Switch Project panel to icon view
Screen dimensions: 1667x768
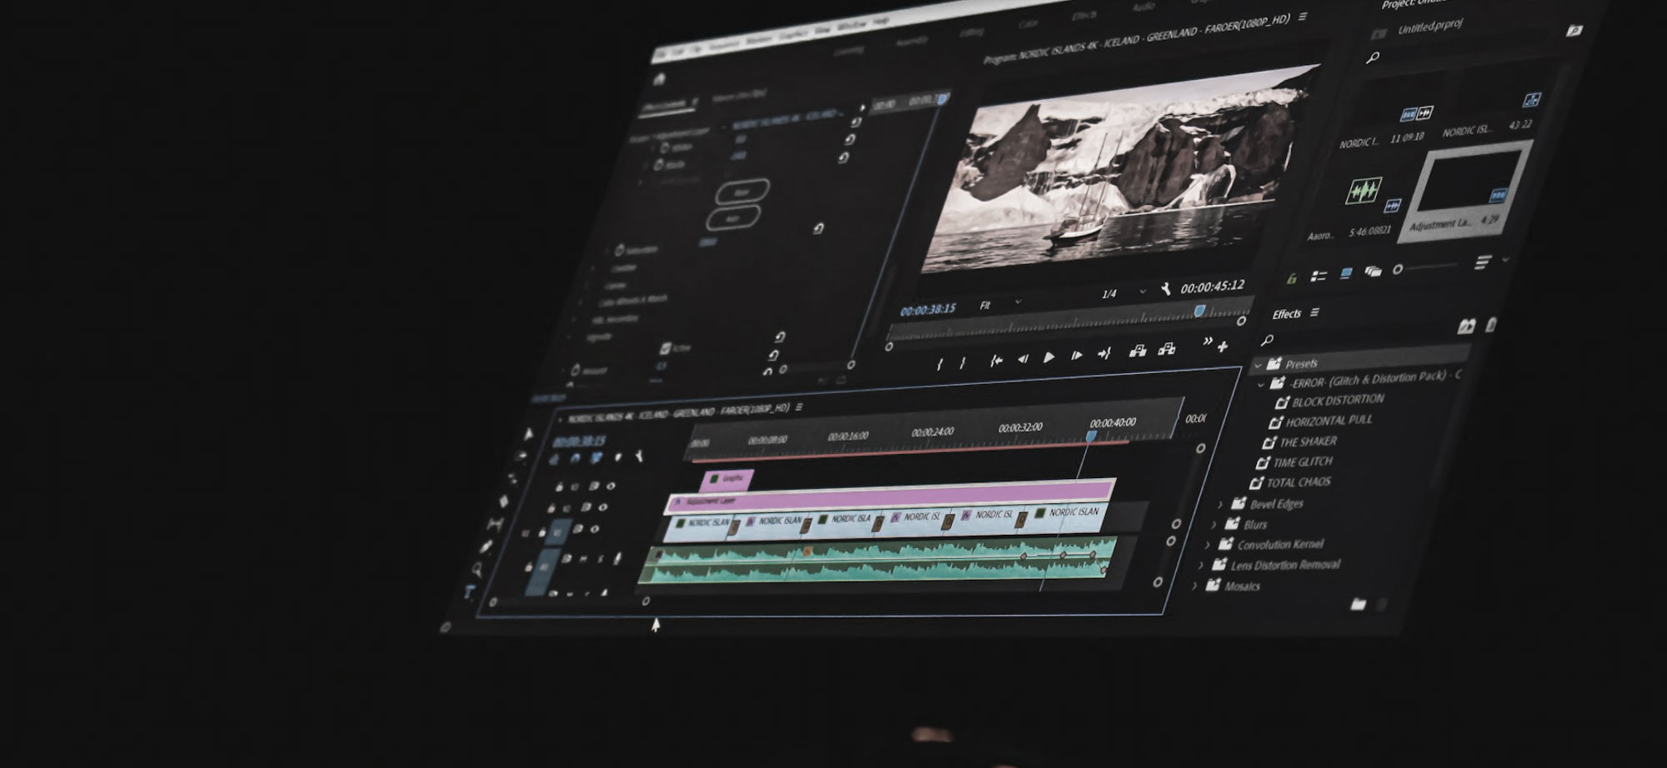tap(1346, 273)
